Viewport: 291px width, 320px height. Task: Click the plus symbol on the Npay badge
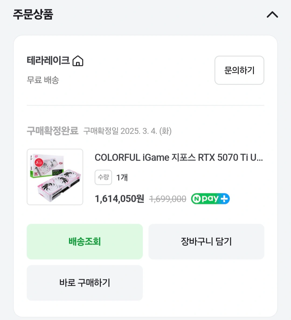pos(224,199)
